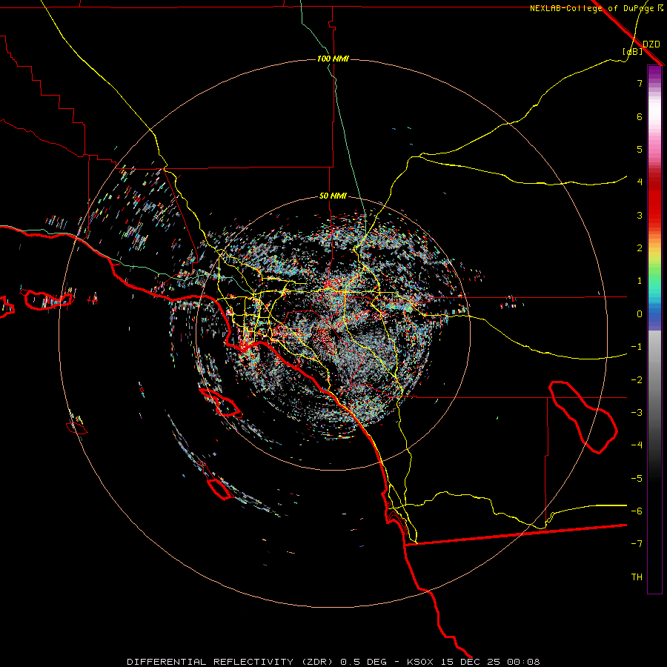Image resolution: width=667 pixels, height=667 pixels.
Task: Click the "-3" tick on the dB scale
Action: (637, 413)
